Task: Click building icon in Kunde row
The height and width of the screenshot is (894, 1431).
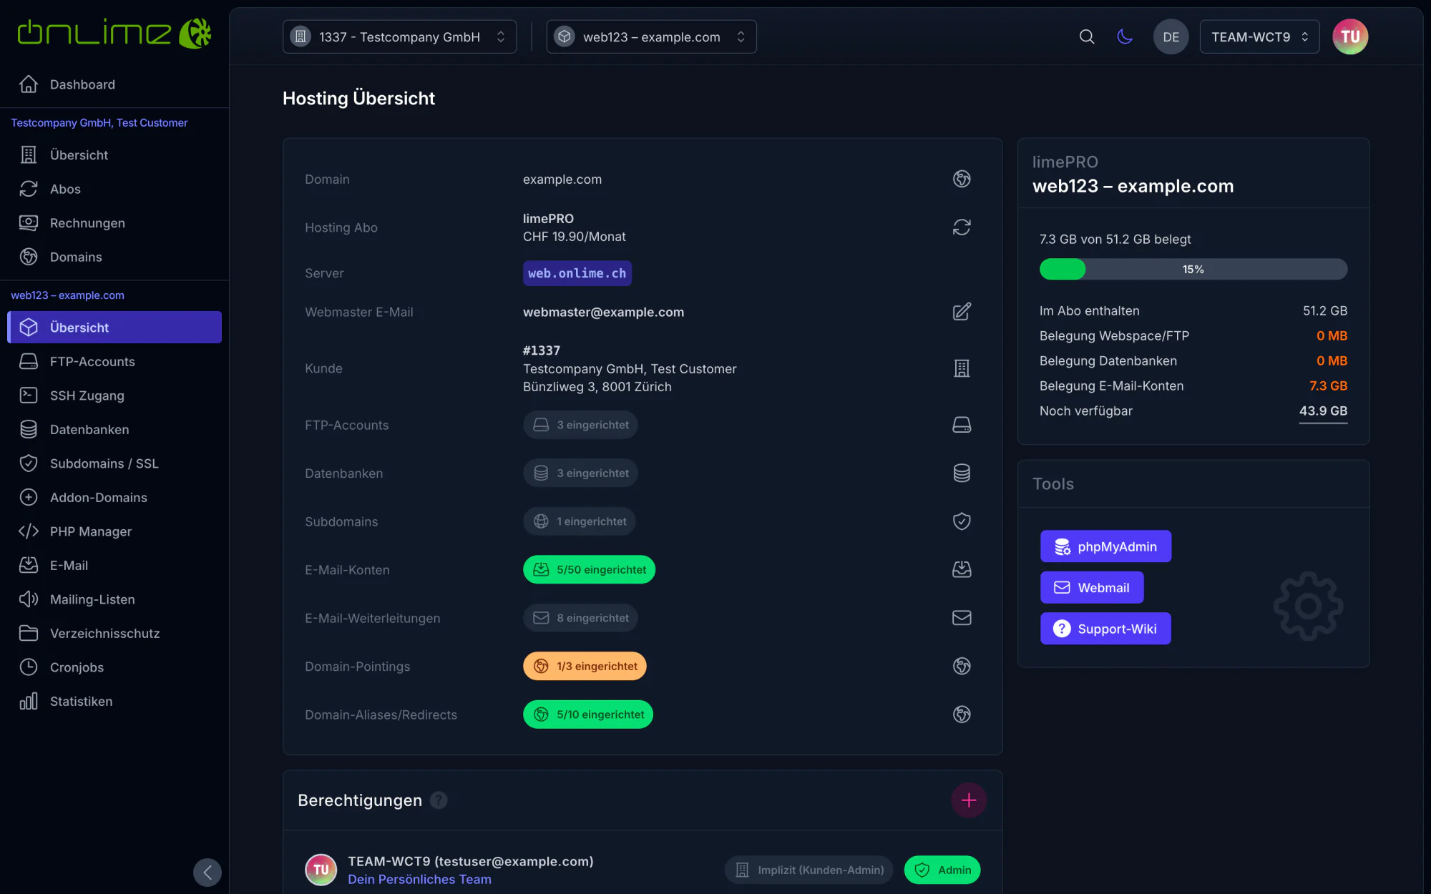Action: pos(962,368)
